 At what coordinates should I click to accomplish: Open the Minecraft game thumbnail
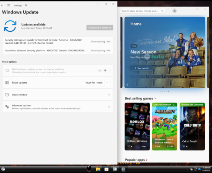point(165,126)
